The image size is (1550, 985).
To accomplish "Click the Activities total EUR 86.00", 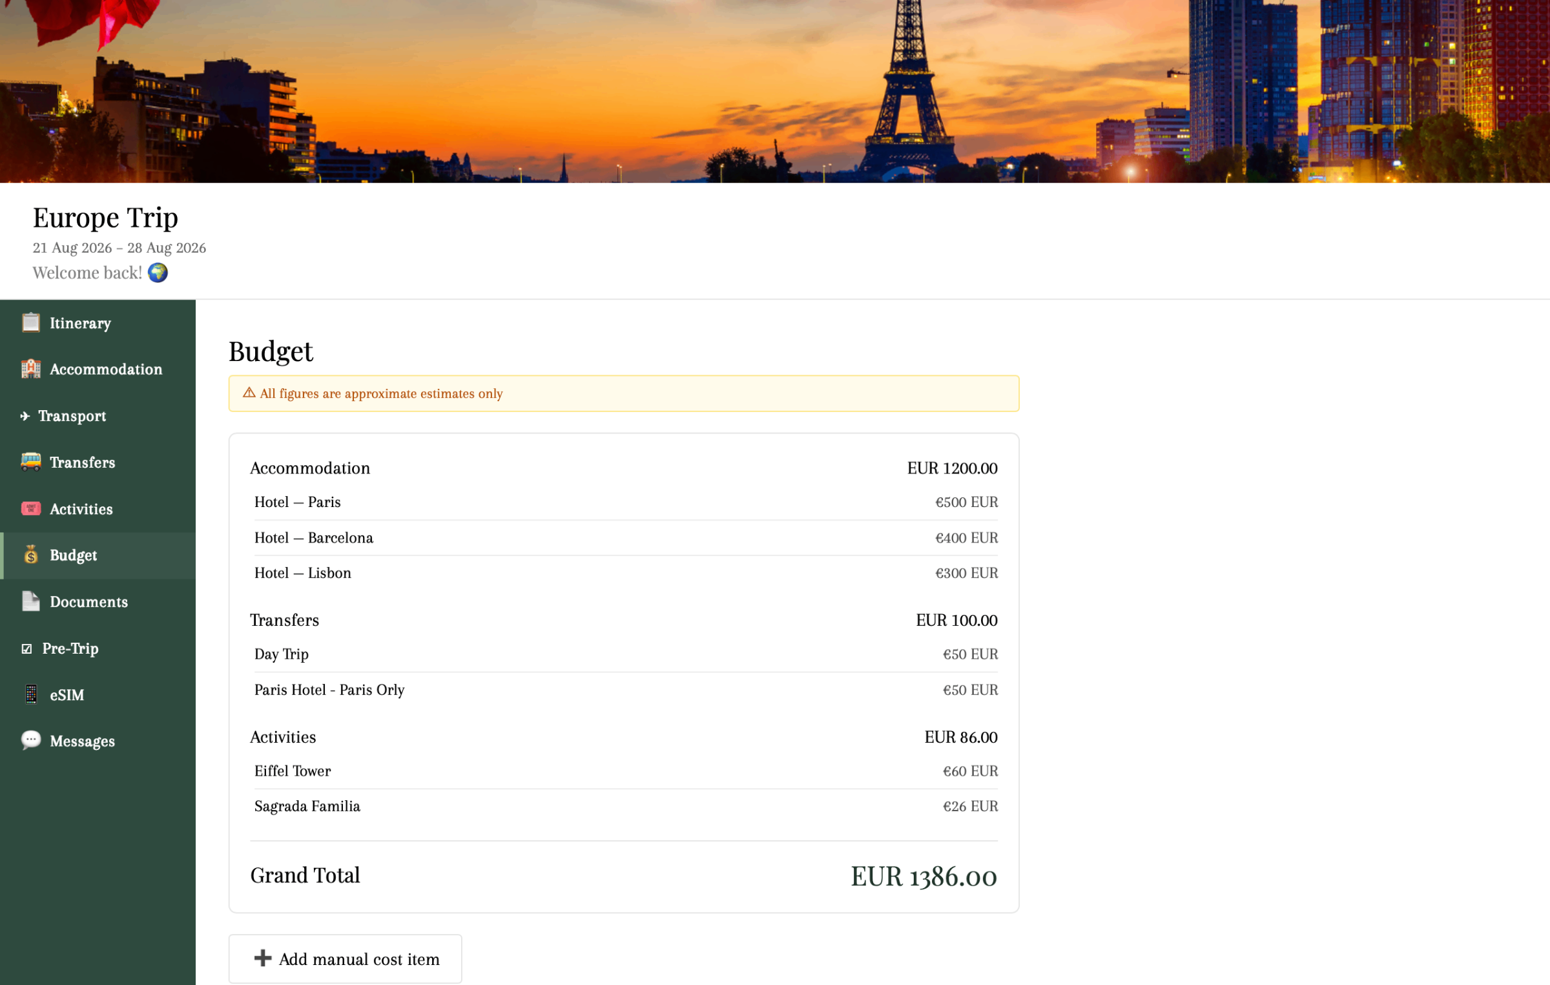I will pos(961,737).
